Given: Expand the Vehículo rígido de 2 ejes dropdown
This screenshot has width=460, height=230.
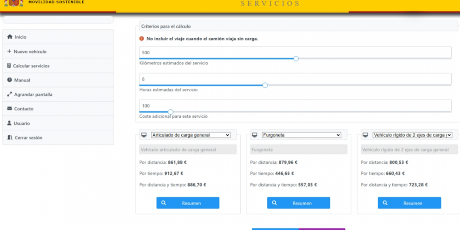Looking at the screenshot, I should 412,135.
